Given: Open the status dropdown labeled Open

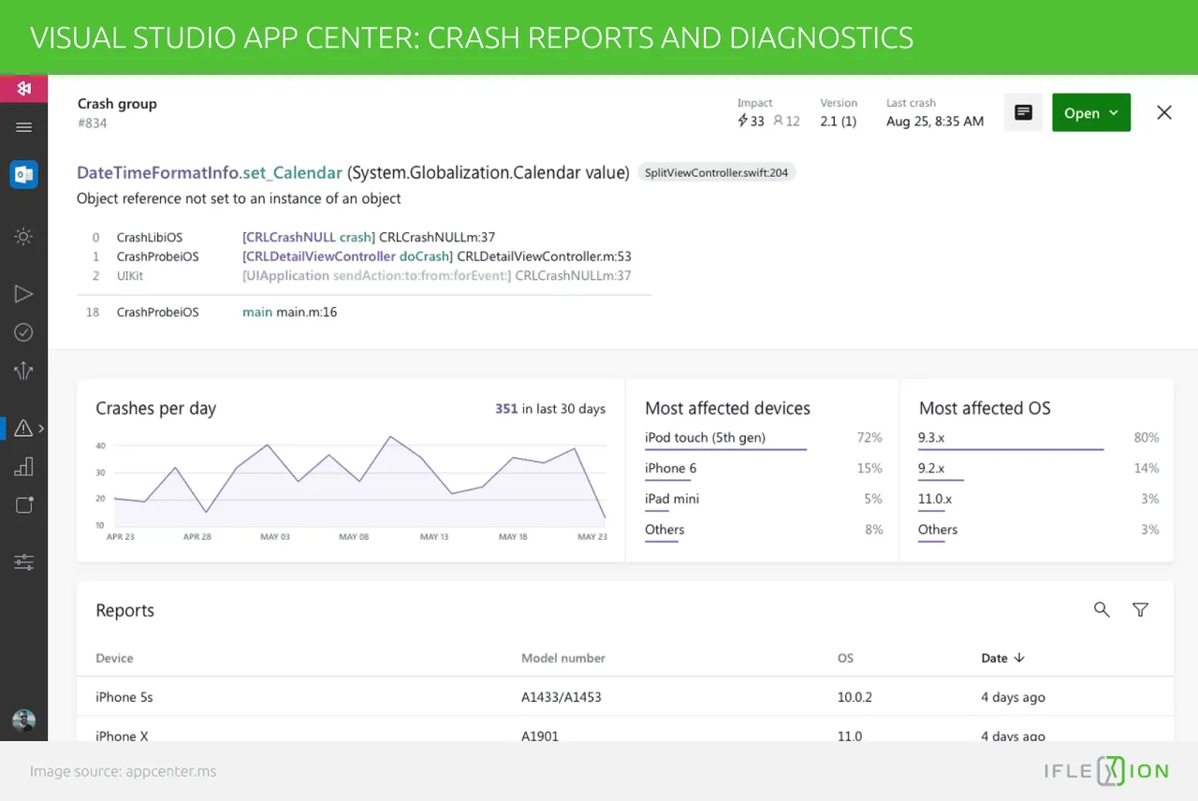Looking at the screenshot, I should [1091, 112].
